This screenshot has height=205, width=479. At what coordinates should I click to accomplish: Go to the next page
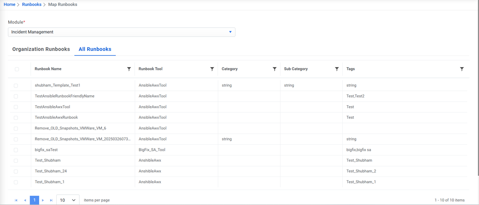tap(43, 200)
